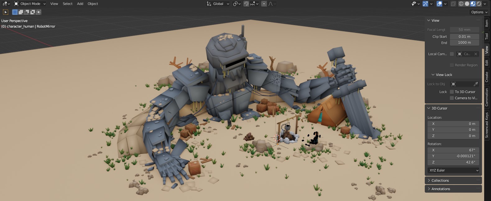This screenshot has height=201, width=491.
Task: Toggle viewport overlays icon
Action: 439,4
